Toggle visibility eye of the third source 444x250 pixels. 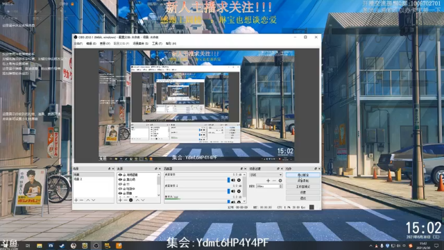tap(120, 184)
